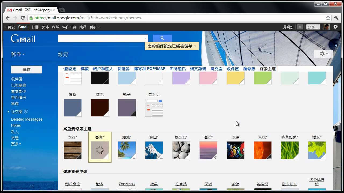Expand the 社交圈 triangle
Viewport: 344px width, 193px height.
click(x=9, y=112)
